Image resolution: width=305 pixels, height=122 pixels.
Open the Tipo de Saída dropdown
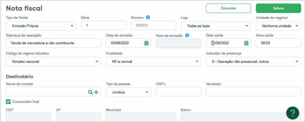point(41,26)
